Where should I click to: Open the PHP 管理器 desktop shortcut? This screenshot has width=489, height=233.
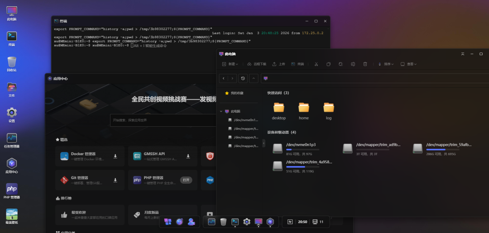(x=12, y=191)
